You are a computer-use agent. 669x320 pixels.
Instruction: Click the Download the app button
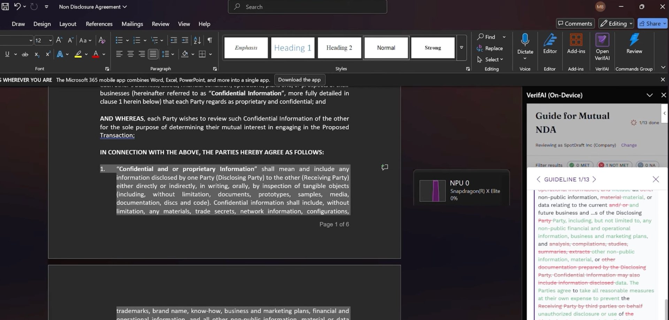pyautogui.click(x=299, y=80)
